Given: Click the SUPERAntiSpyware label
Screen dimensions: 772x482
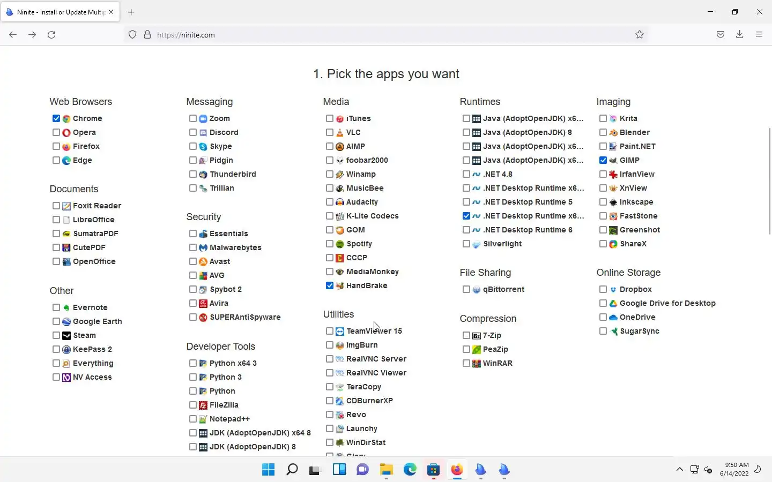Looking at the screenshot, I should point(245,317).
